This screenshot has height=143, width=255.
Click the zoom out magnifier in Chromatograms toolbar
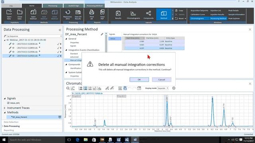[68, 88]
